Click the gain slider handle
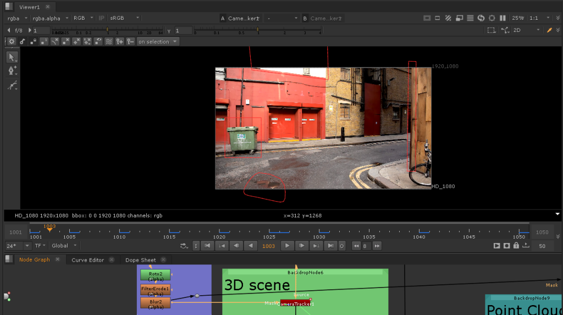Screen dimensions: 563x315 107,30
